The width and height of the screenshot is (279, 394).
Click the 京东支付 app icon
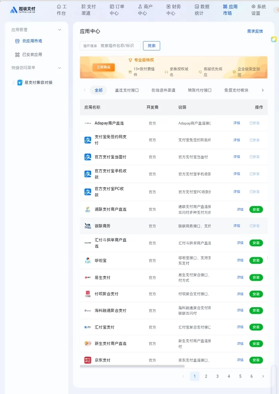(x=88, y=360)
